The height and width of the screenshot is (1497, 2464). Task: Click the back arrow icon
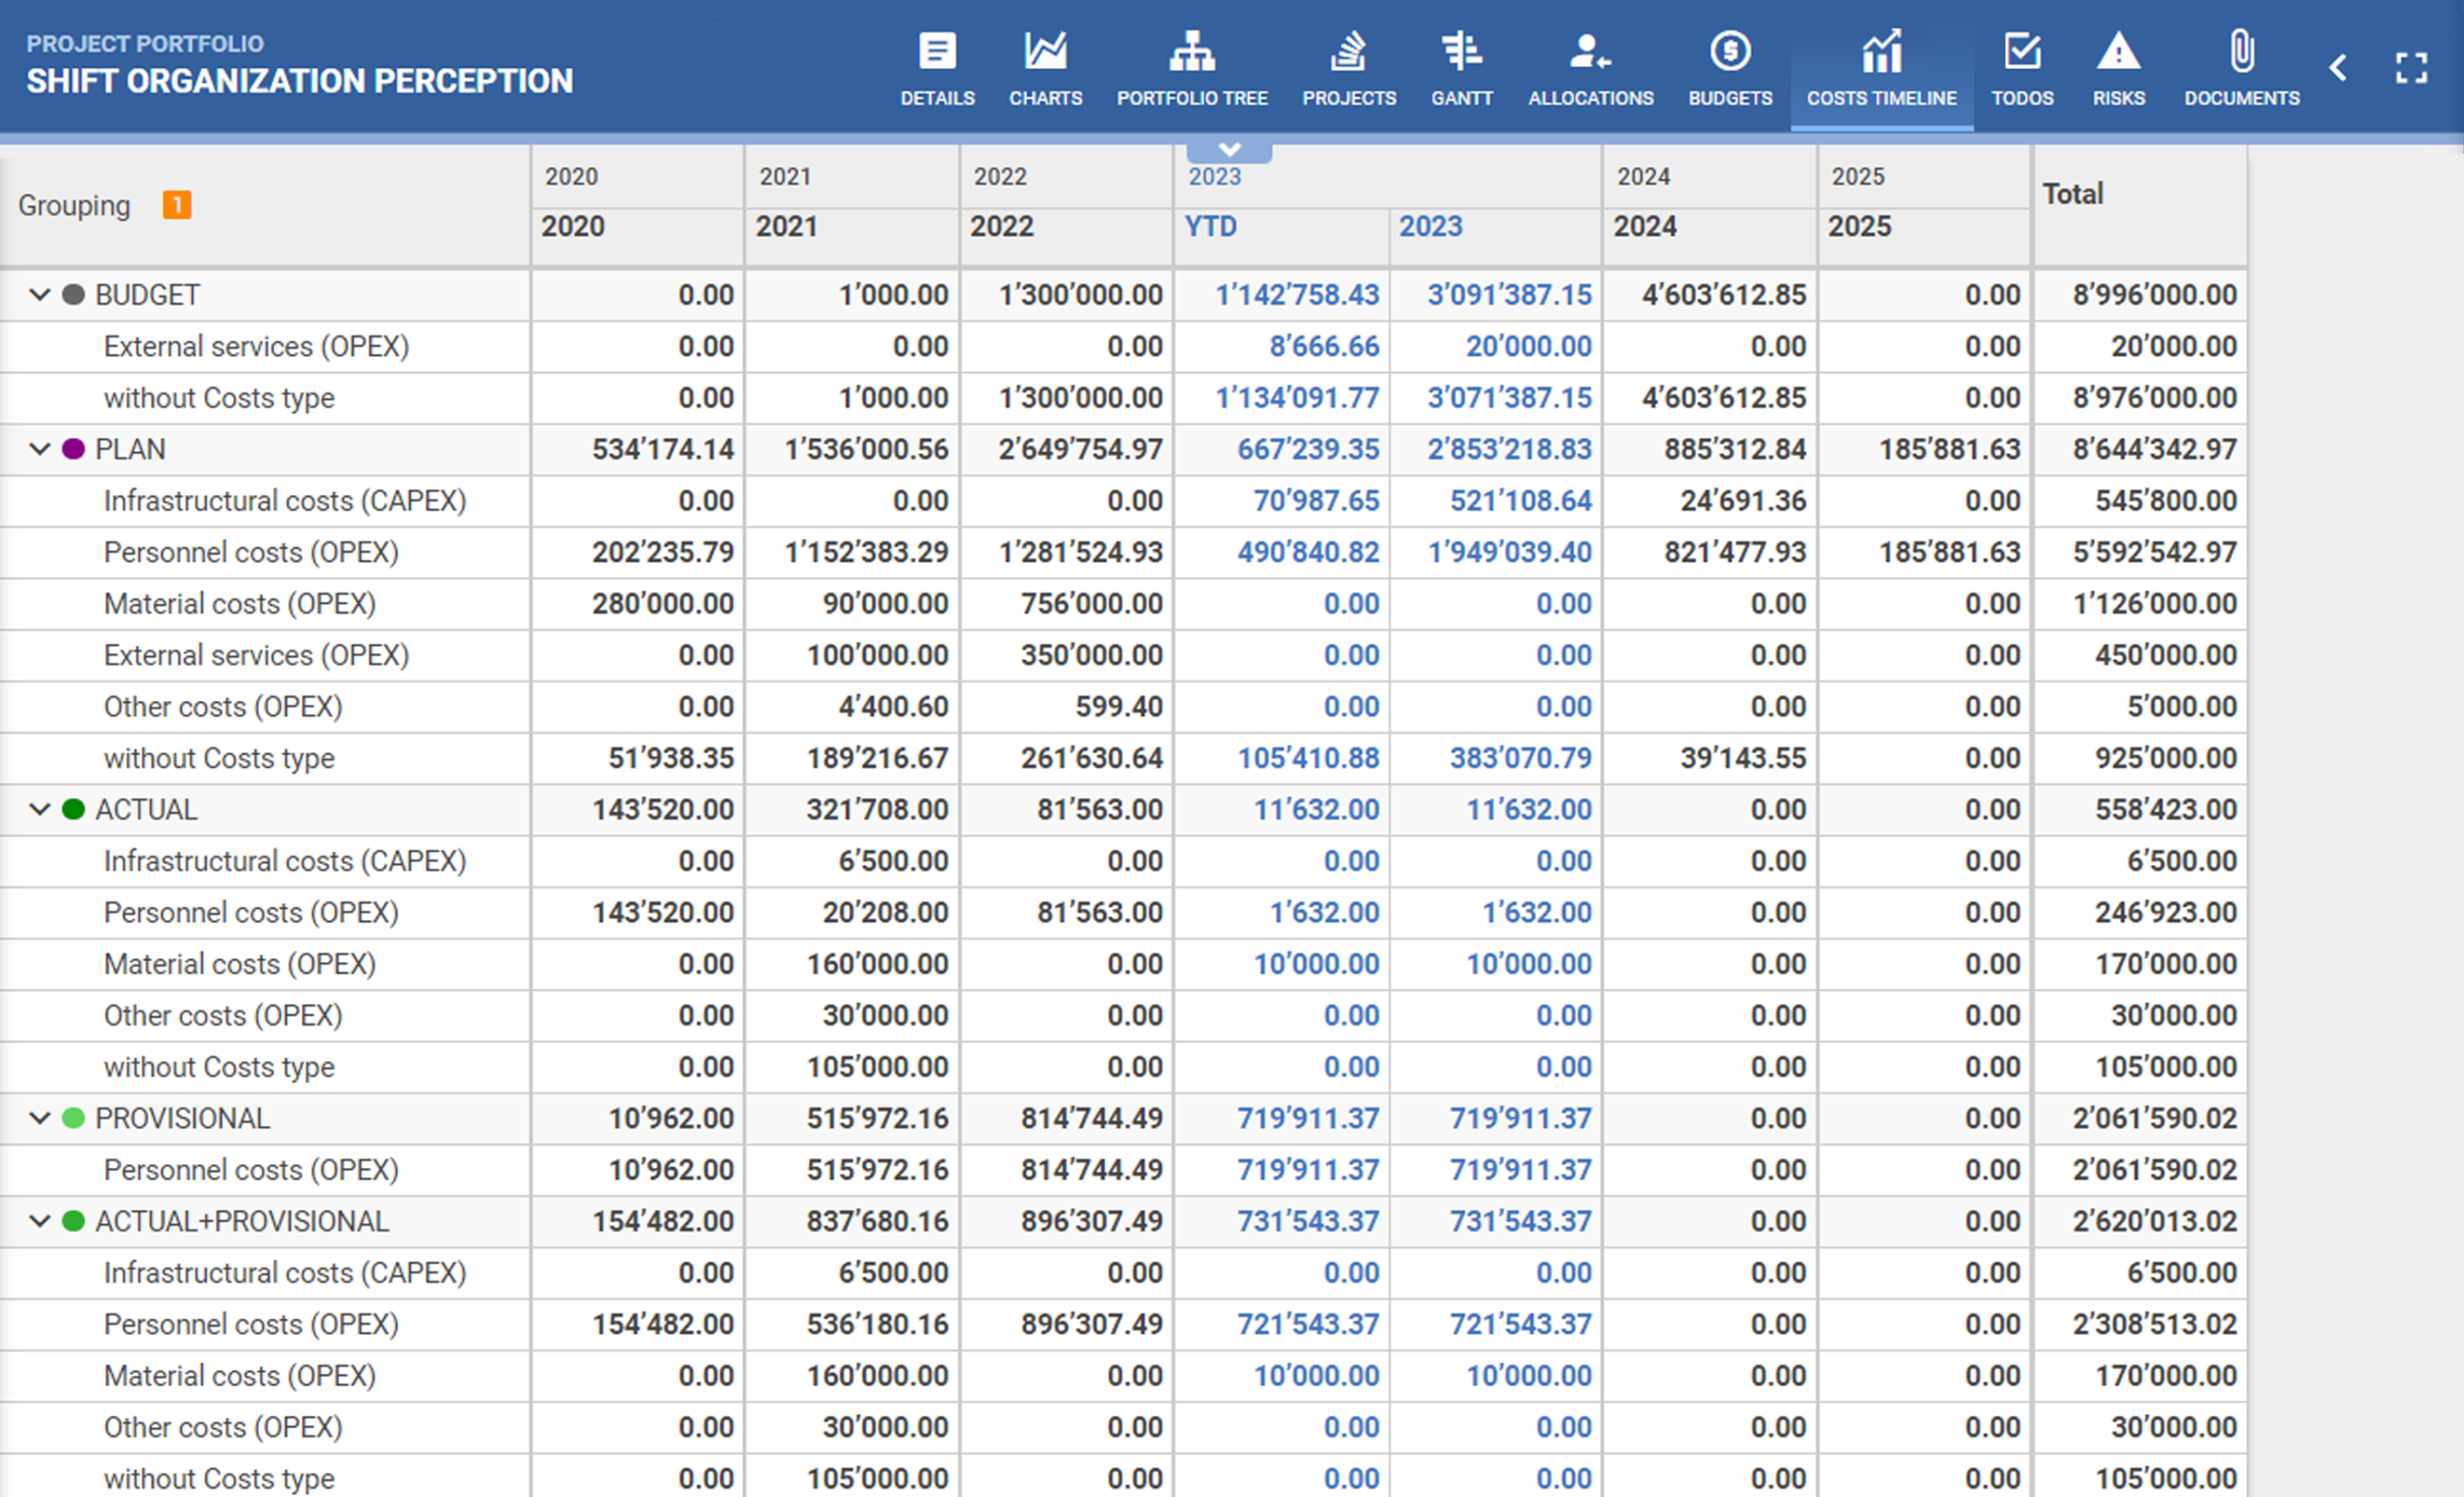pyautogui.click(x=2337, y=67)
